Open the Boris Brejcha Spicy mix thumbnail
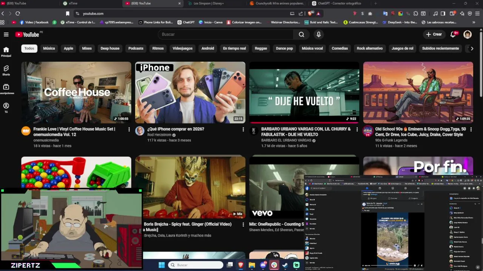483x271 pixels. pyautogui.click(x=190, y=187)
